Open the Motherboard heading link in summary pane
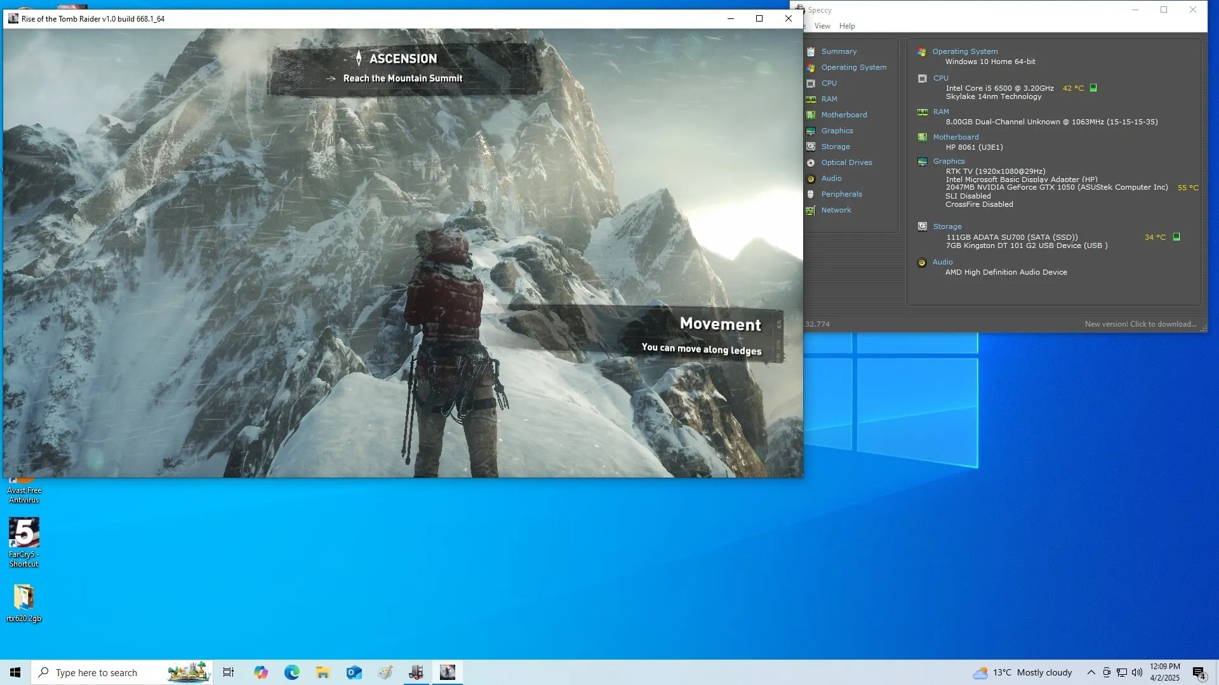This screenshot has width=1219, height=685. (956, 137)
